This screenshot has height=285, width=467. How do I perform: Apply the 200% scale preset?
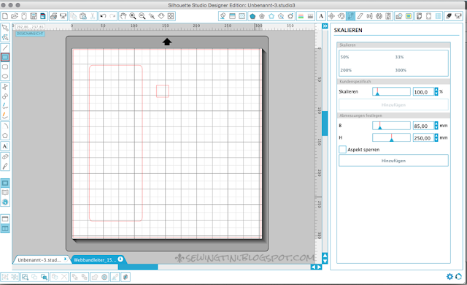click(x=346, y=70)
